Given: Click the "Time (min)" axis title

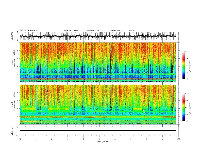Looking at the screenshot, I should 102,141.
